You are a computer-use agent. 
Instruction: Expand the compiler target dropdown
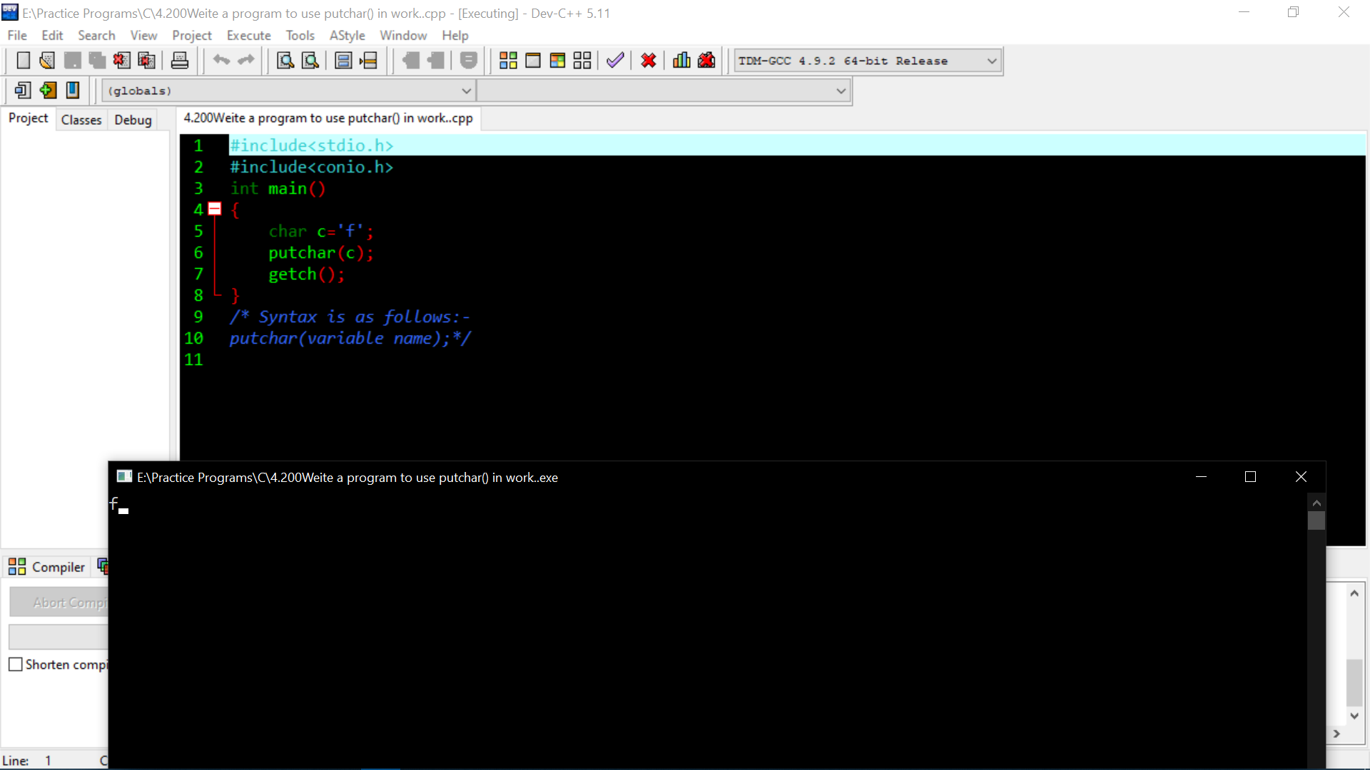pyautogui.click(x=988, y=60)
